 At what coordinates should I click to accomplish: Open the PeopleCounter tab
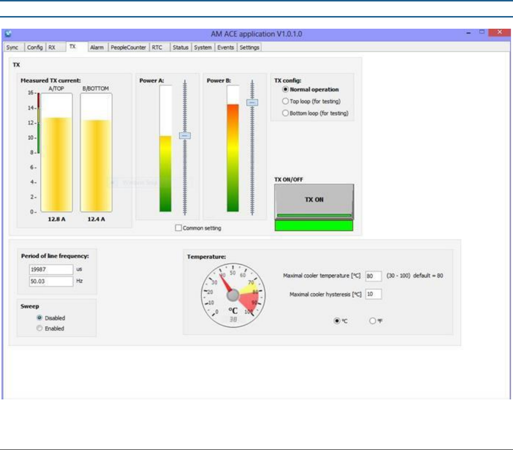(x=128, y=47)
